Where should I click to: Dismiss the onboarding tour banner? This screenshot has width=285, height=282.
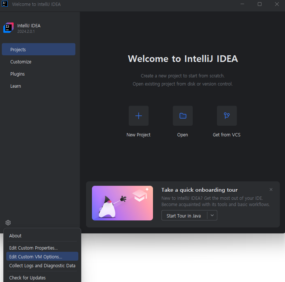(x=271, y=189)
